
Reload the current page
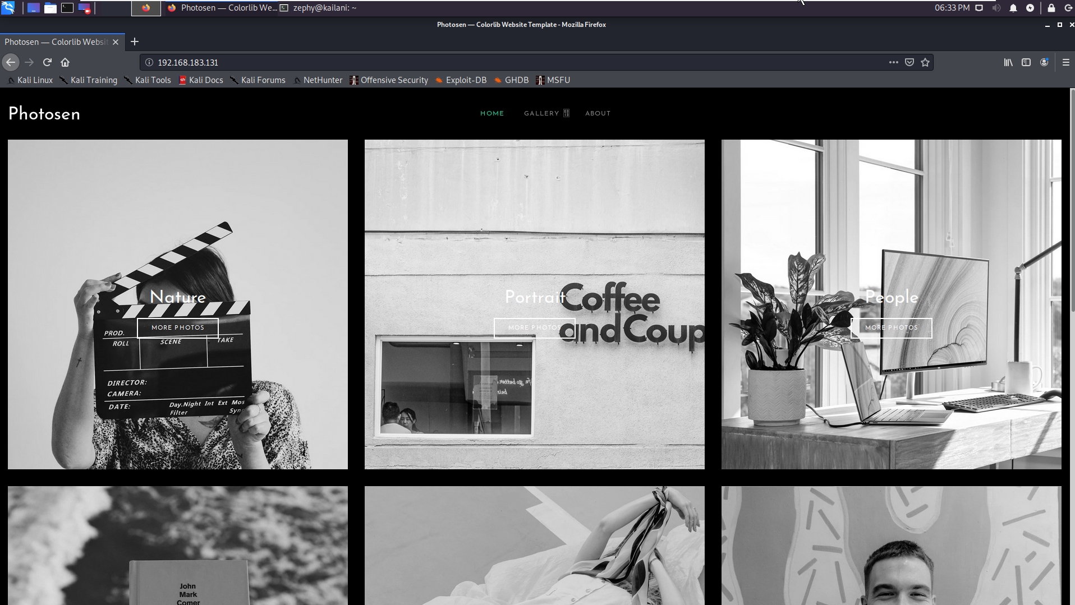[48, 62]
